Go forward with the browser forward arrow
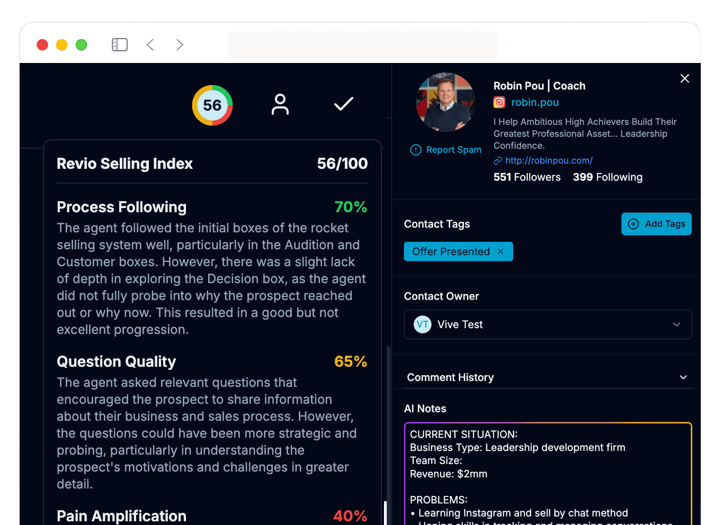The width and height of the screenshot is (723, 525). tap(180, 45)
